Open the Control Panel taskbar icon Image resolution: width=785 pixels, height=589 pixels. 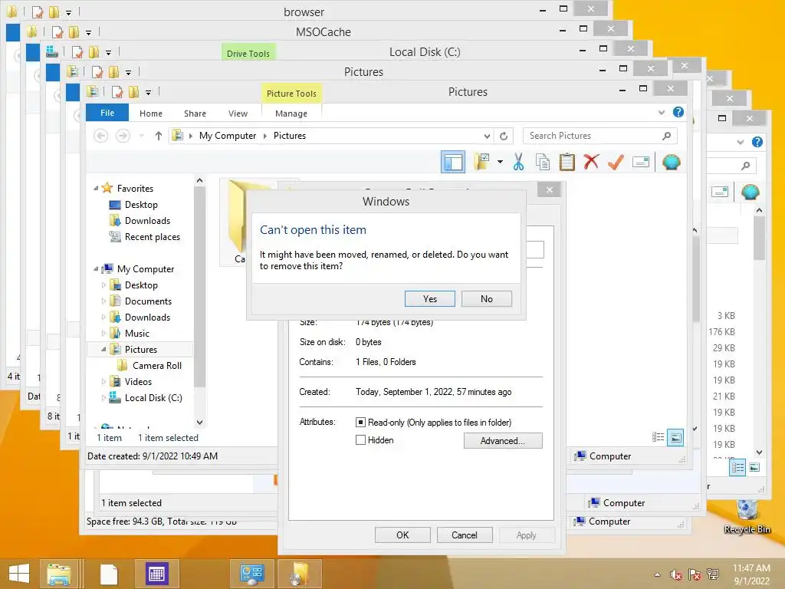click(x=251, y=574)
